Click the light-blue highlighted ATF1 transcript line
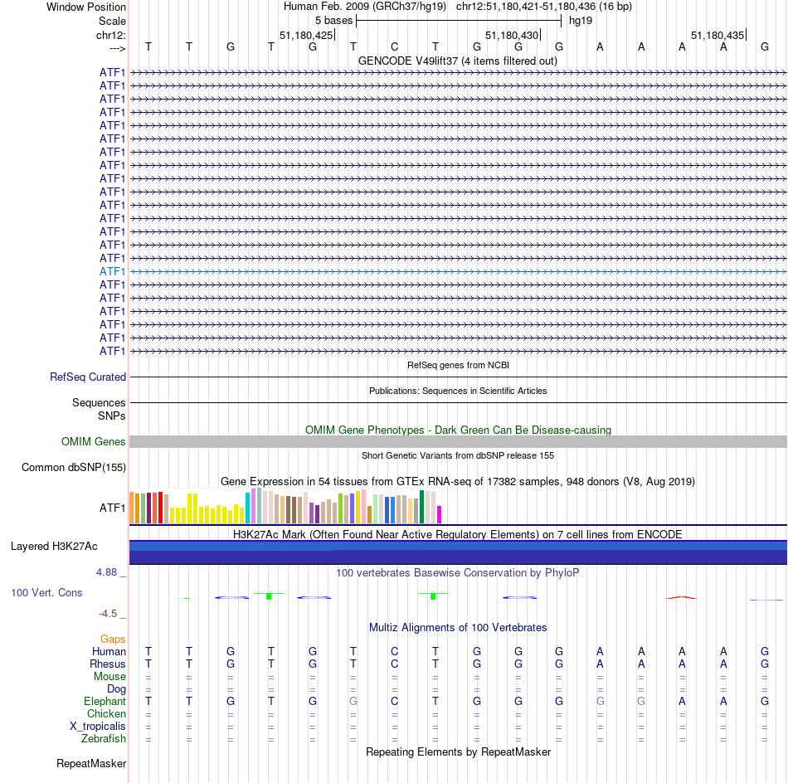 pyautogui.click(x=459, y=271)
